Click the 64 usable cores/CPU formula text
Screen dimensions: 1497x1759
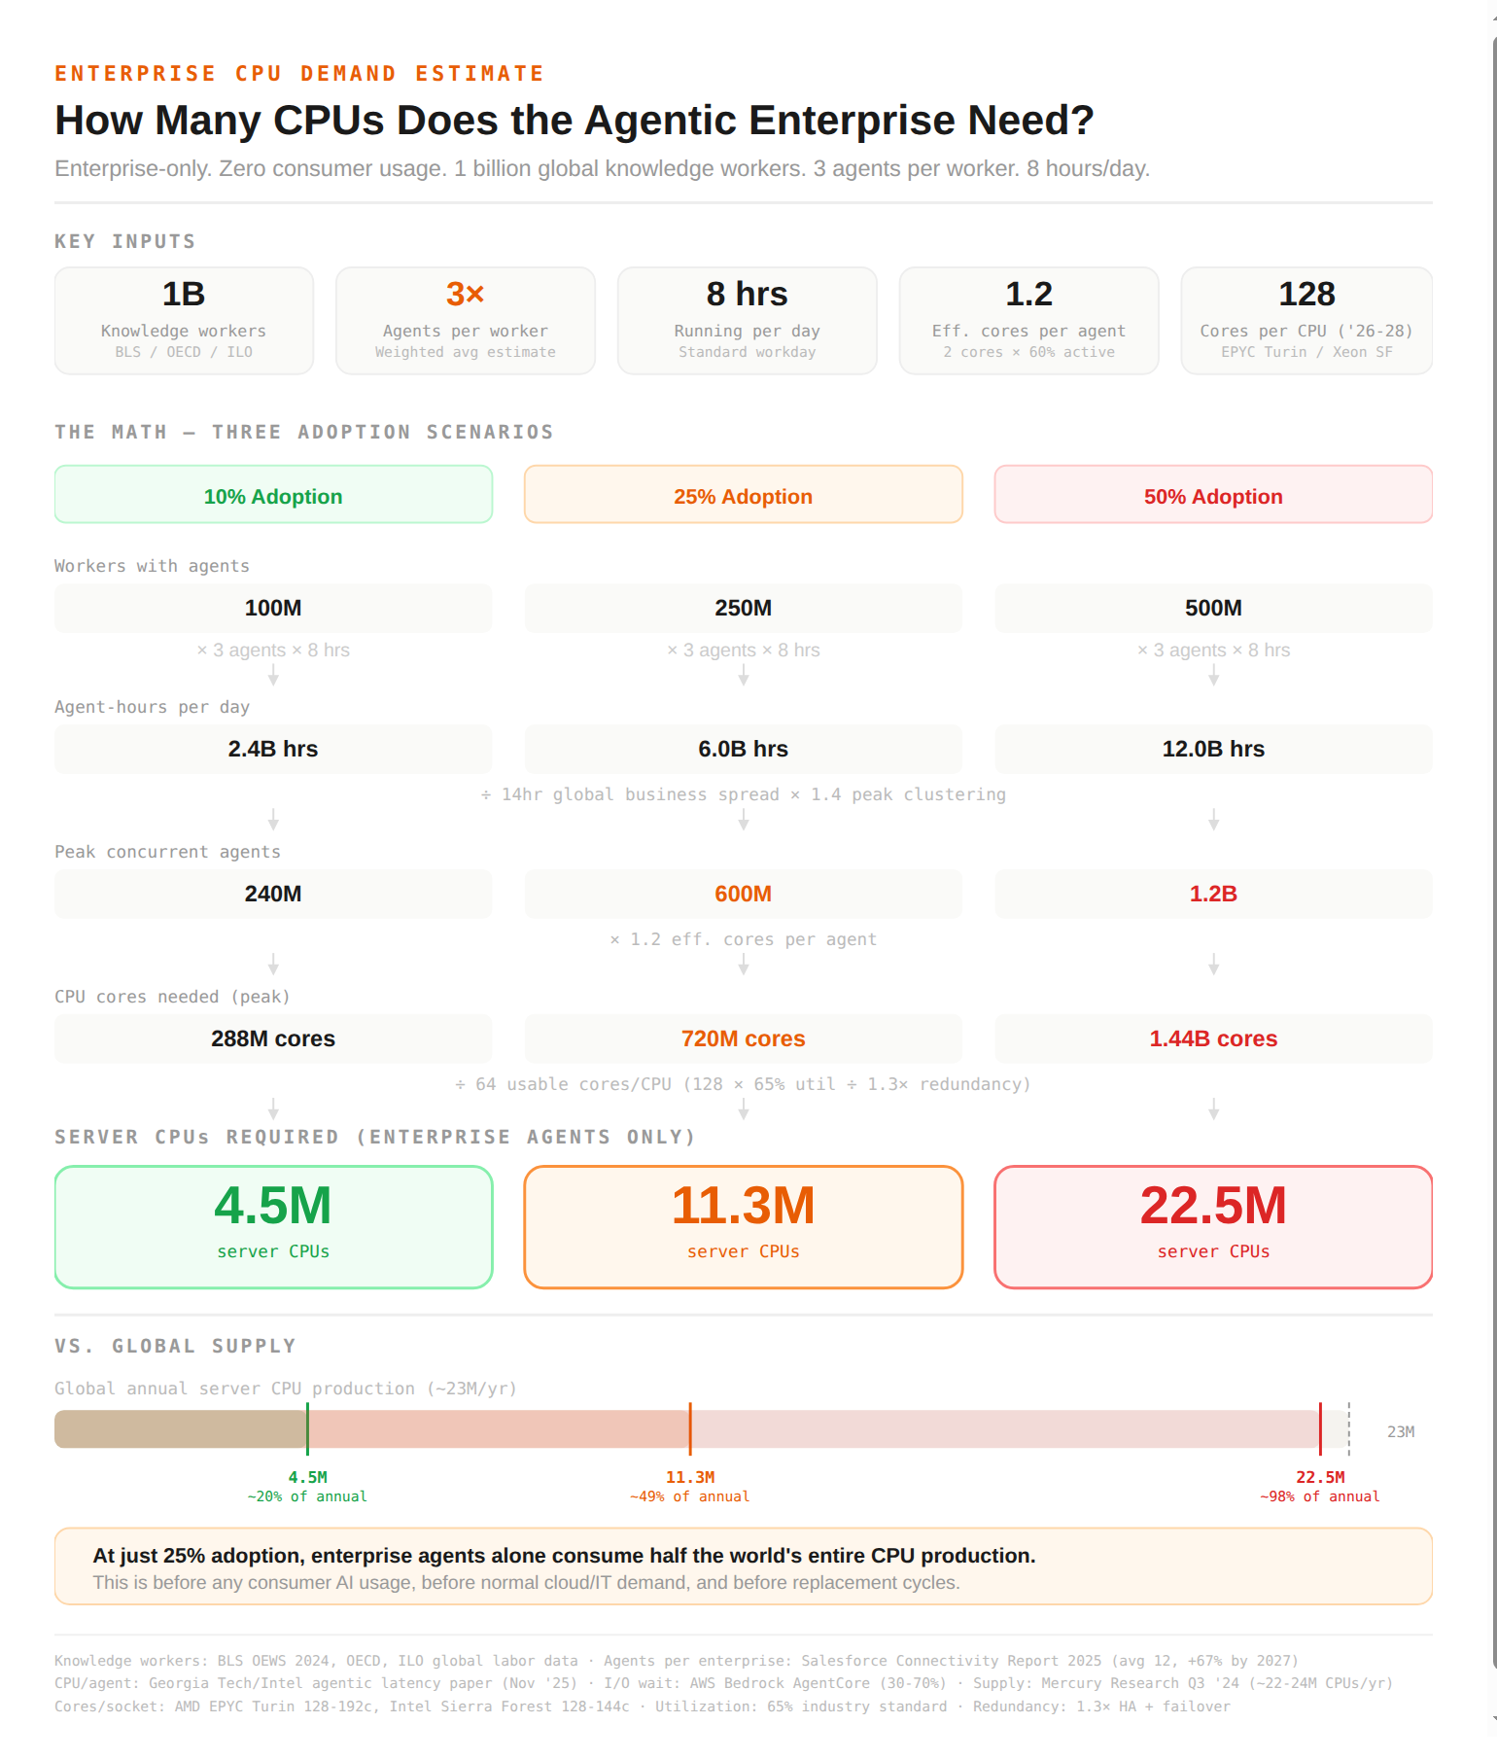[x=744, y=1085]
